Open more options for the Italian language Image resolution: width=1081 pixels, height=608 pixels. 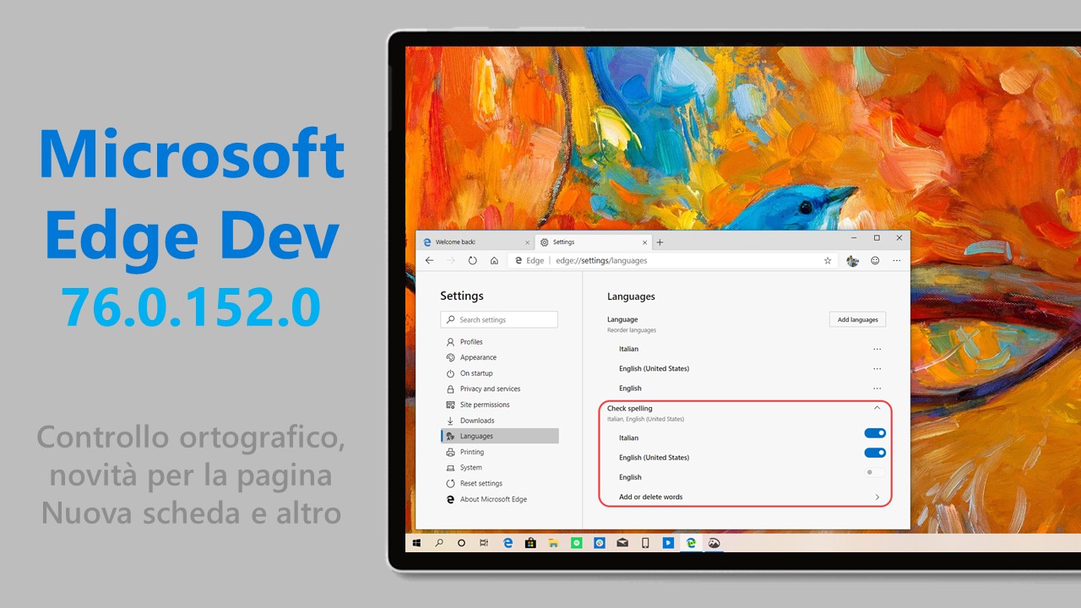tap(877, 349)
